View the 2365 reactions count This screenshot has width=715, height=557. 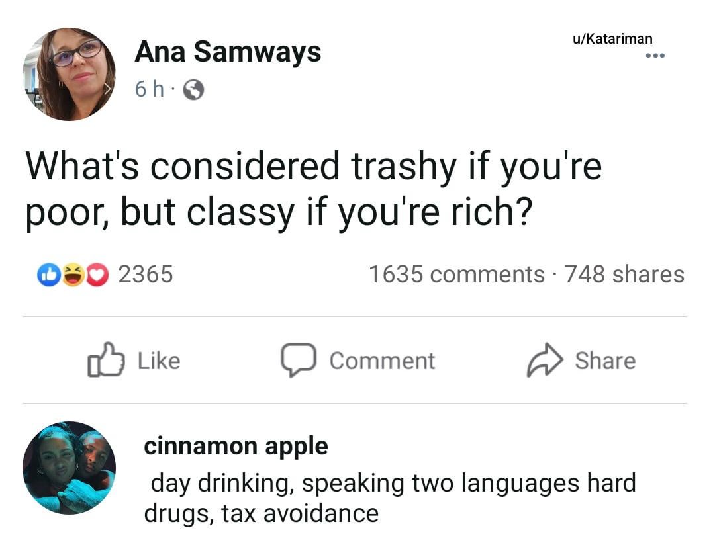tap(145, 274)
